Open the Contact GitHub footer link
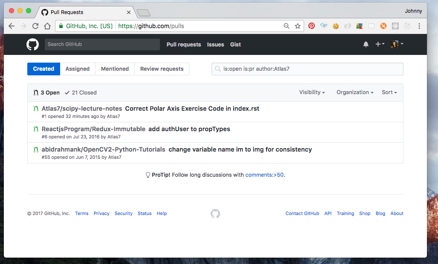 [302, 213]
